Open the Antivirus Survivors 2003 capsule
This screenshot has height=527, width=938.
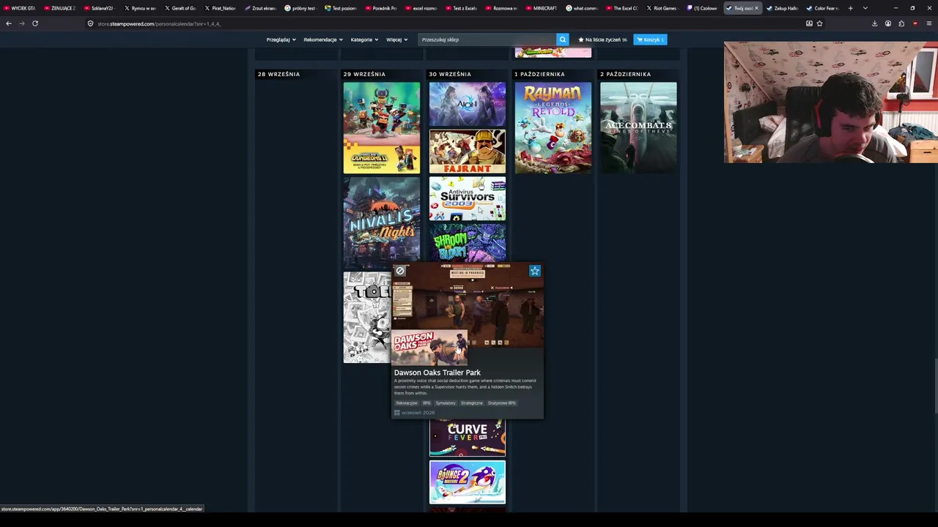click(468, 198)
